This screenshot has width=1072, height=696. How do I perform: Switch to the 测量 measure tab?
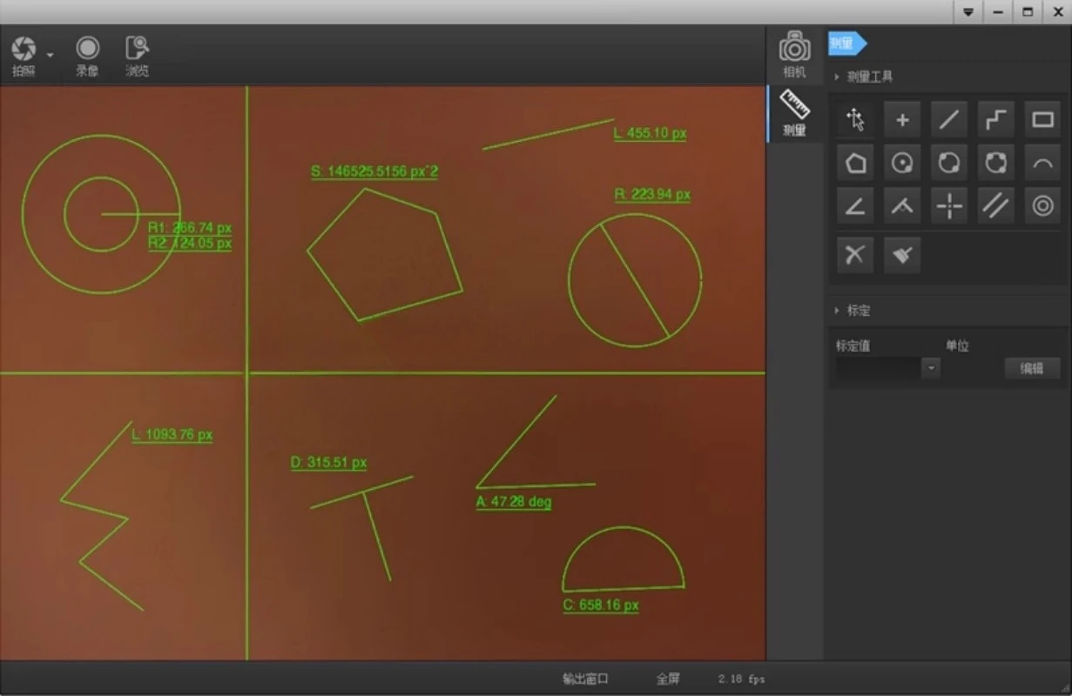pos(794,113)
